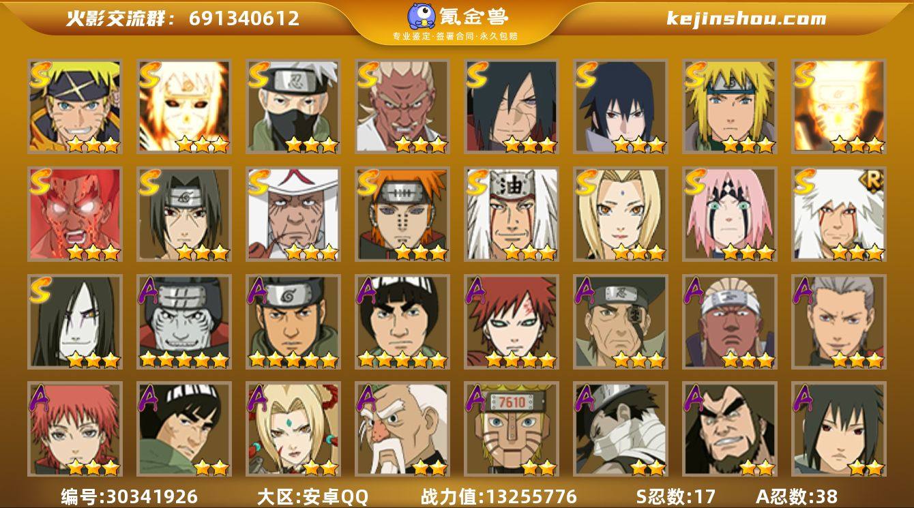
Task: Click the red Eight Gates Guy card
Action: tap(74, 214)
